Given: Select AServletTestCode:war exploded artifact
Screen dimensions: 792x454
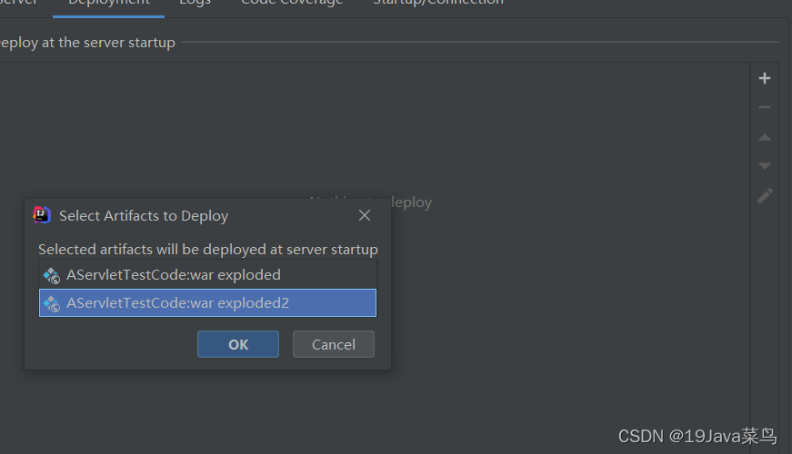Looking at the screenshot, I should pos(207,275).
